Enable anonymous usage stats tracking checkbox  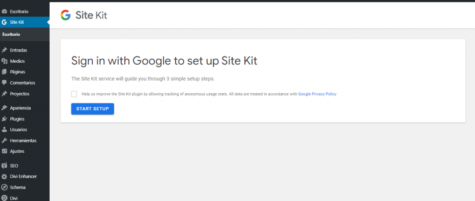click(74, 94)
